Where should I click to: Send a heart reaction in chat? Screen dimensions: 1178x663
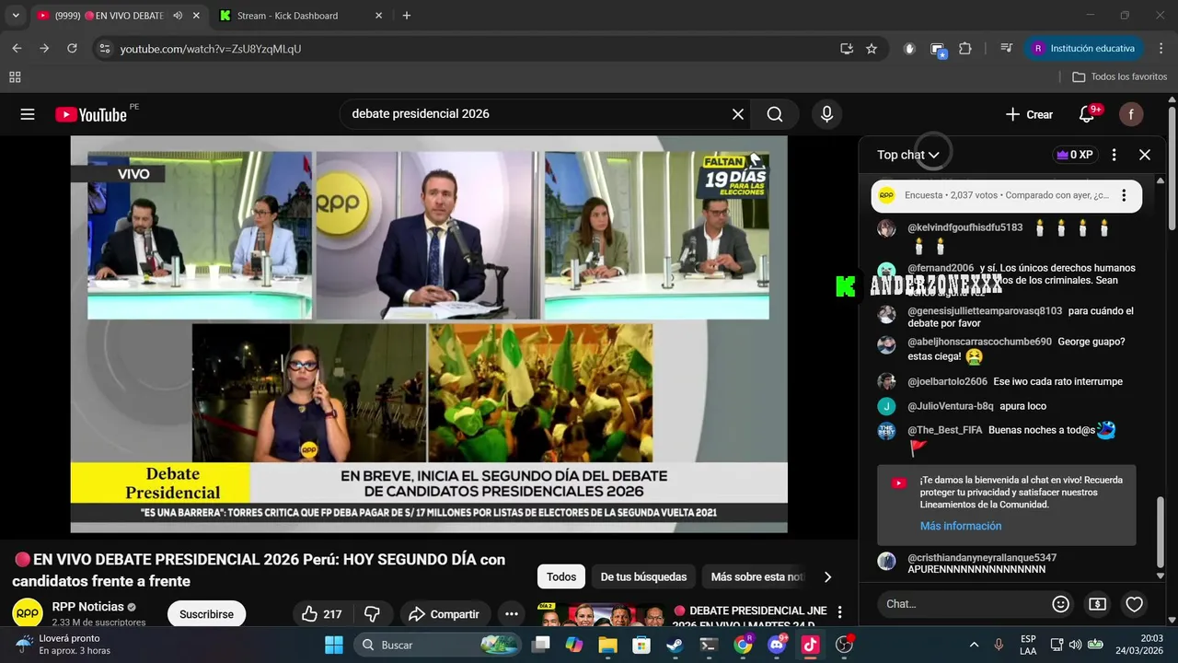1135,604
